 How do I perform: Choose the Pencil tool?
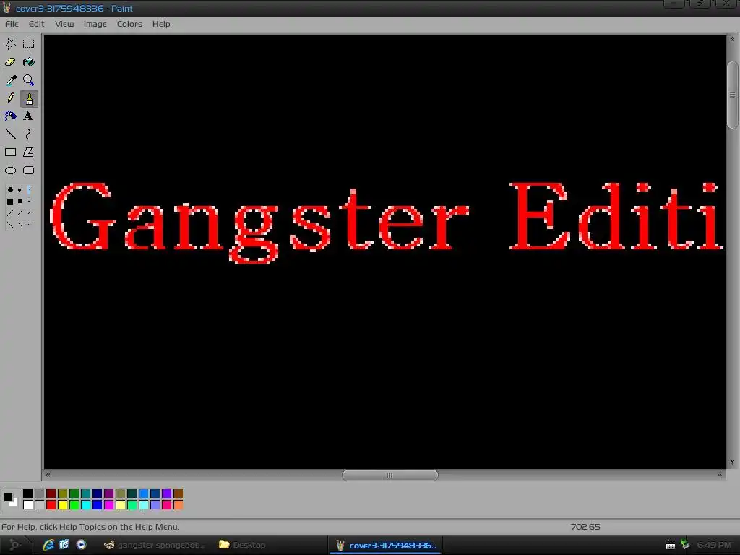[10, 98]
